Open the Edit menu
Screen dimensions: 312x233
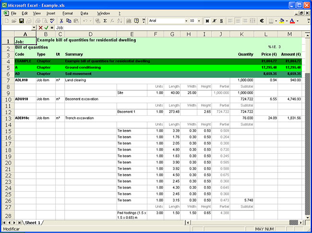coord(24,13)
